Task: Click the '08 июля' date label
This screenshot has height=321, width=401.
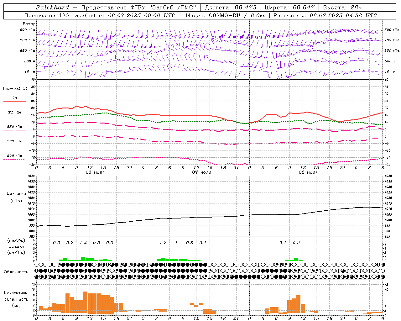Action: [308, 172]
